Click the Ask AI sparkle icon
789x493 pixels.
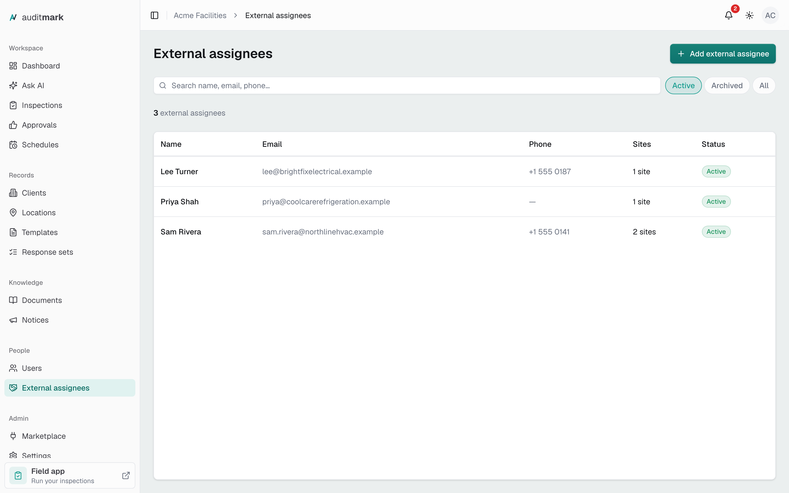point(13,85)
